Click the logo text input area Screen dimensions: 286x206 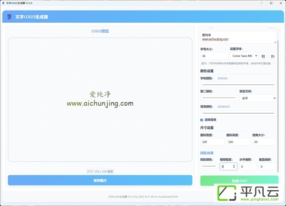pos(238,37)
